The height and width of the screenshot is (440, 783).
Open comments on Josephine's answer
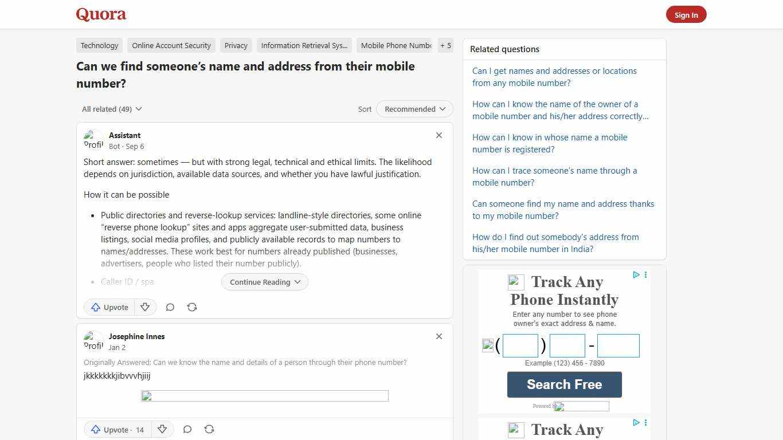tap(187, 429)
